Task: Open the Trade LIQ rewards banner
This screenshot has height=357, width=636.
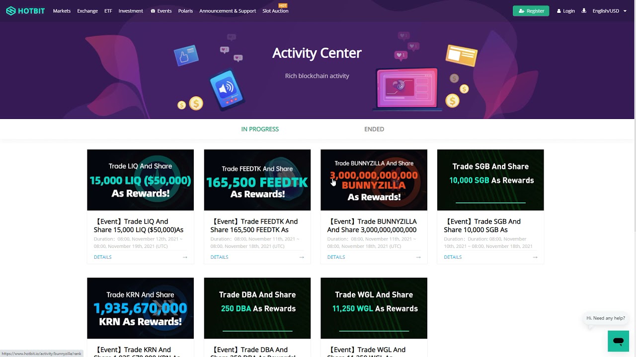Action: point(140,180)
